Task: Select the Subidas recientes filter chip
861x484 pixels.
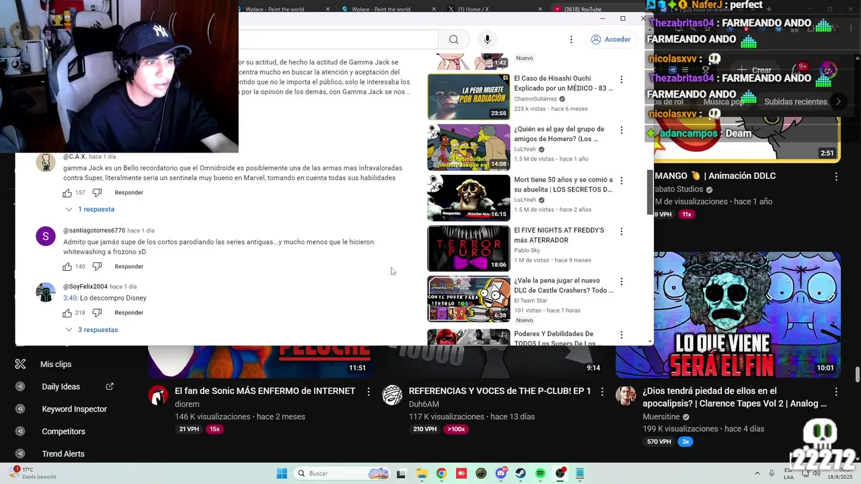Action: (x=796, y=102)
